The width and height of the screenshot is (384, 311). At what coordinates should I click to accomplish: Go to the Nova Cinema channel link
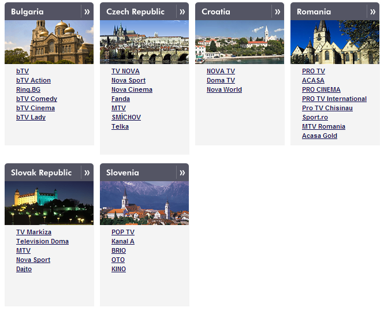tap(132, 89)
